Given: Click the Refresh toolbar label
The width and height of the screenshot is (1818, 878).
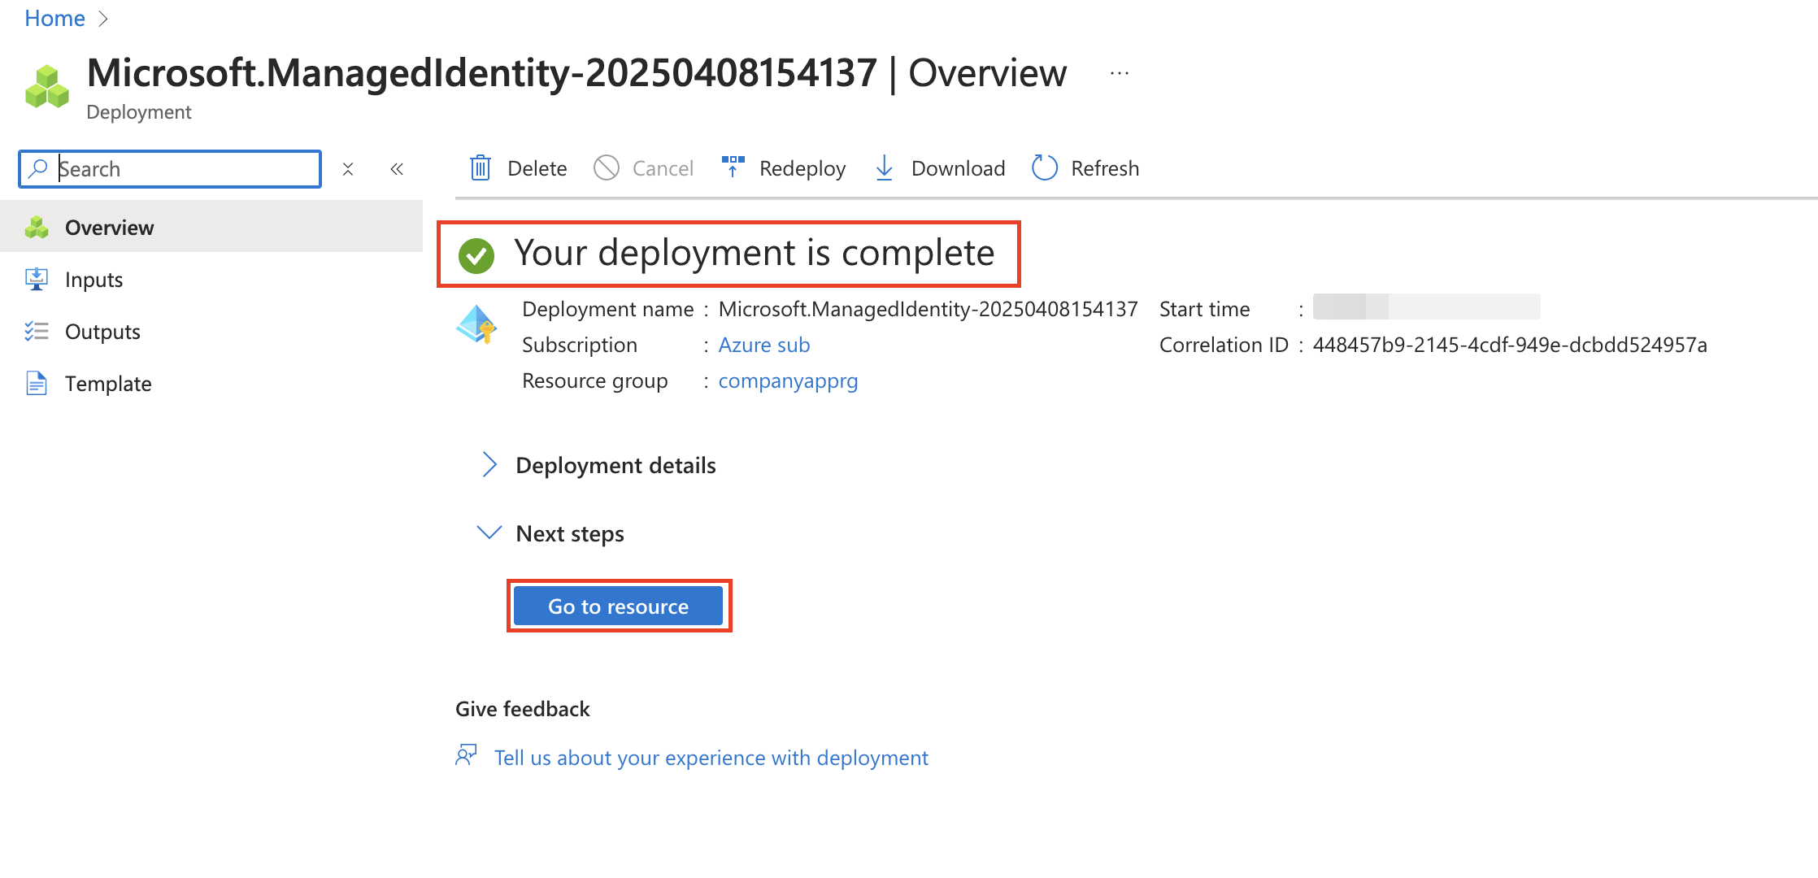Looking at the screenshot, I should (x=1105, y=168).
